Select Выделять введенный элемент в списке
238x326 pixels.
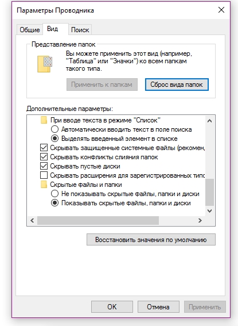pyautogui.click(x=54, y=139)
